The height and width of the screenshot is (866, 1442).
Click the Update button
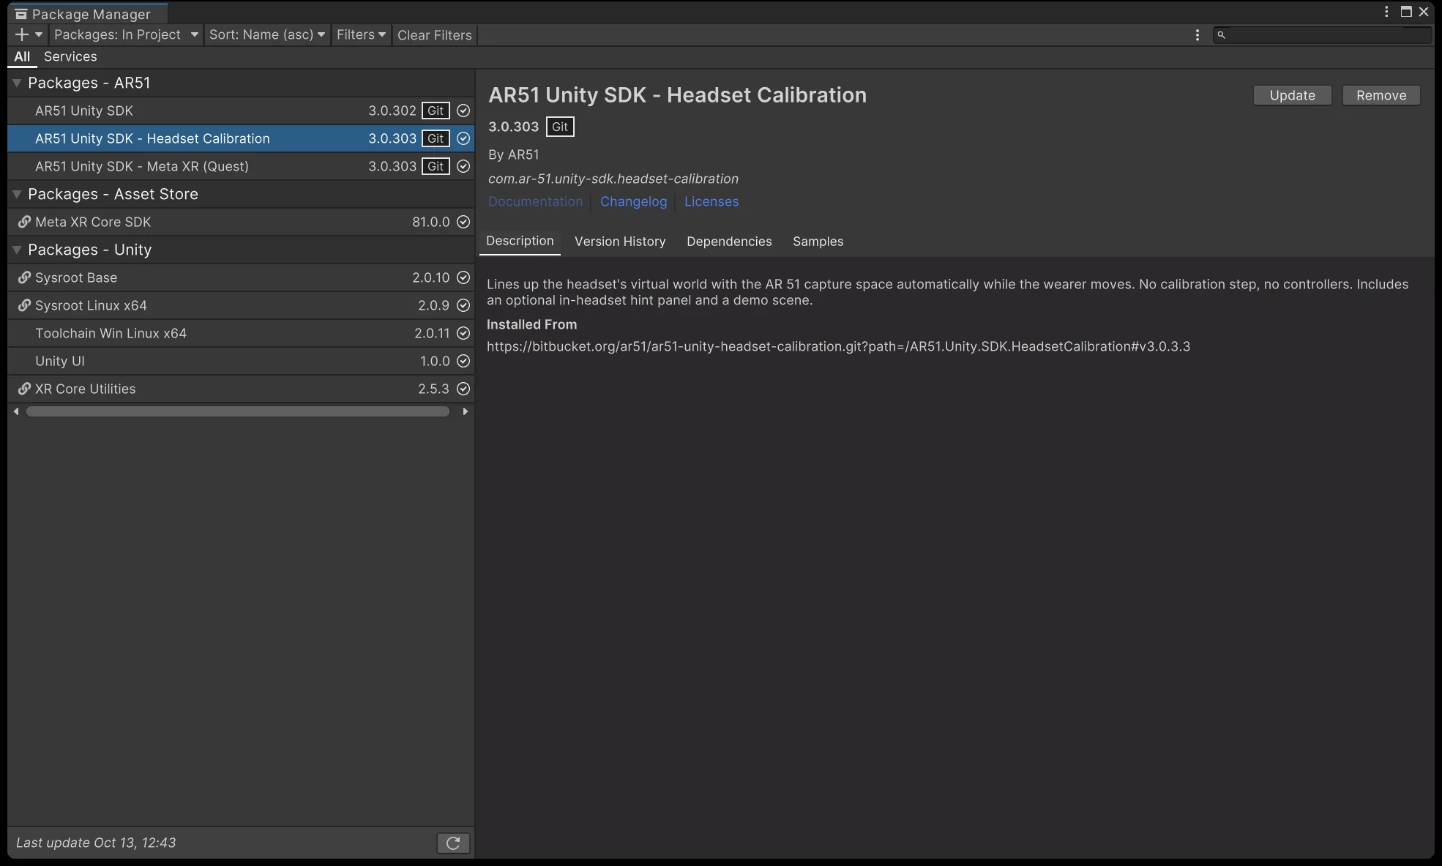tap(1292, 95)
